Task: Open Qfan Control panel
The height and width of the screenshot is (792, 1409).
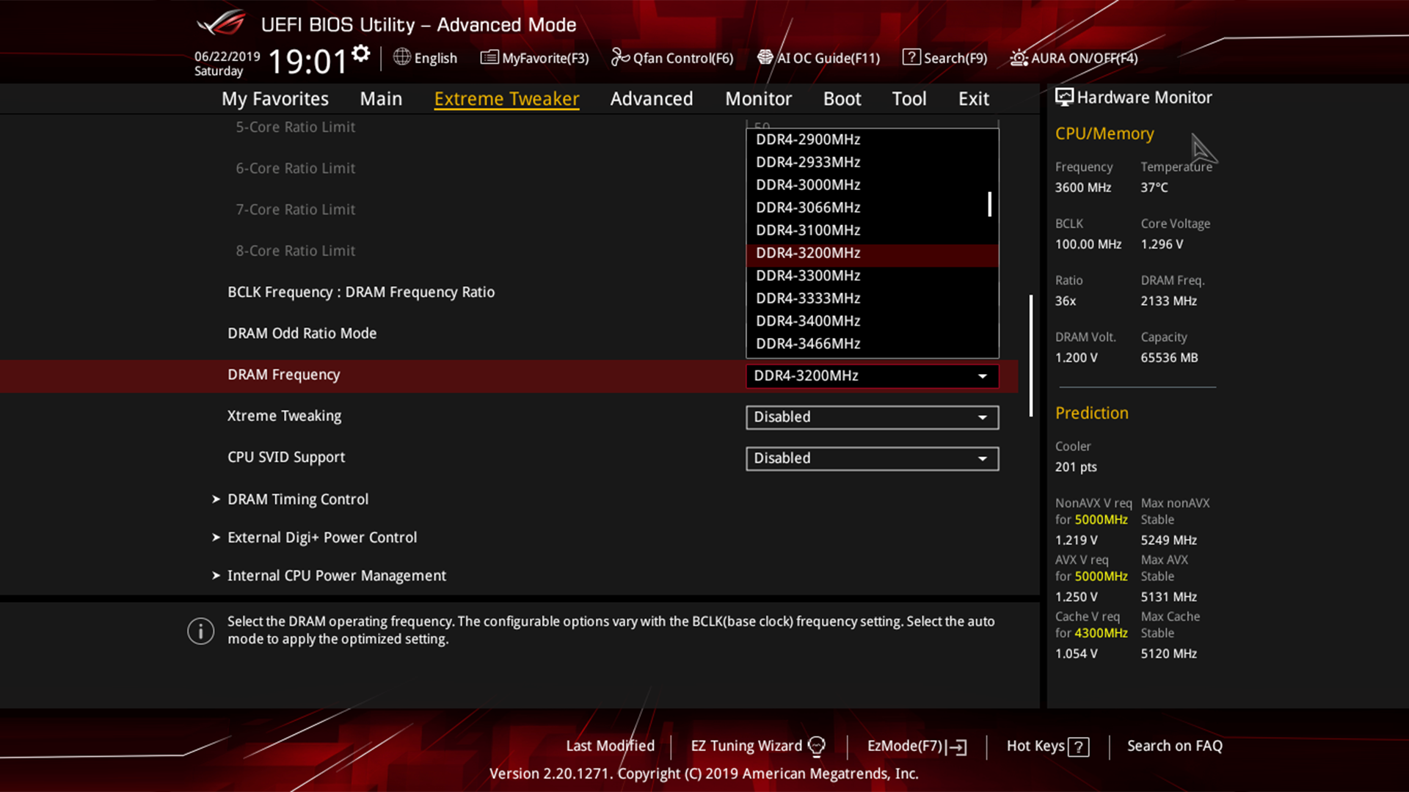Action: (674, 58)
